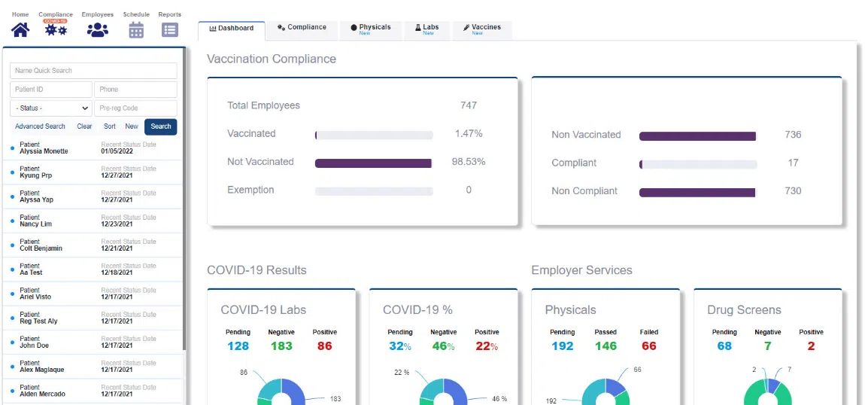Open the Compliance COVID-19 virus icon
865x405 pixels.
pos(56,29)
